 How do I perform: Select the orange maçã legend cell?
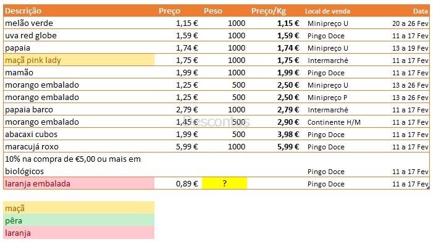[78, 208]
